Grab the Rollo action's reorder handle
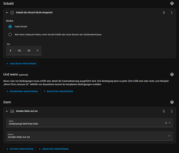This screenshot has width=179, height=153. 164,111
